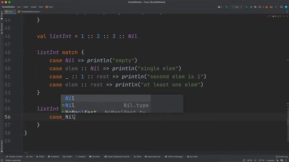This screenshot has width=289, height=162.
Task: Open the TODO tool window
Action: pos(40,157)
